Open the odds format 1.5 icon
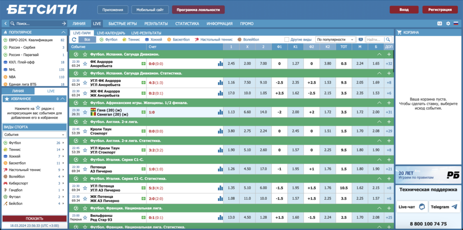This screenshot has width=463, height=230. 439,23
